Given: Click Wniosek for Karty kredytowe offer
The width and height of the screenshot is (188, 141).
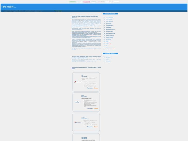Looking at the screenshot, I should point(96,88).
